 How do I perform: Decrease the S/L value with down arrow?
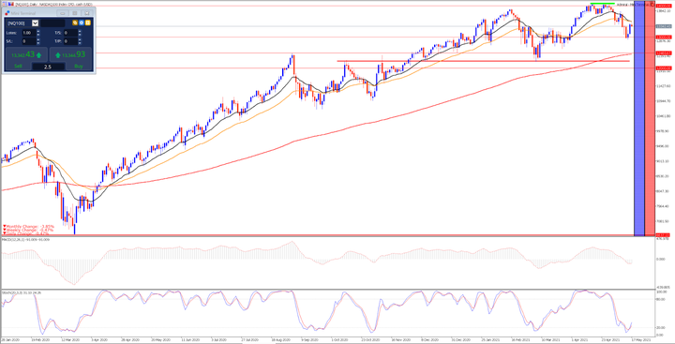tap(38, 43)
